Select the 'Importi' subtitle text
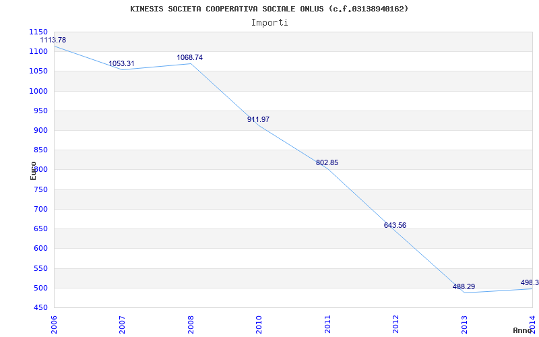Viewport: 539px width, 337px height. coord(269,23)
